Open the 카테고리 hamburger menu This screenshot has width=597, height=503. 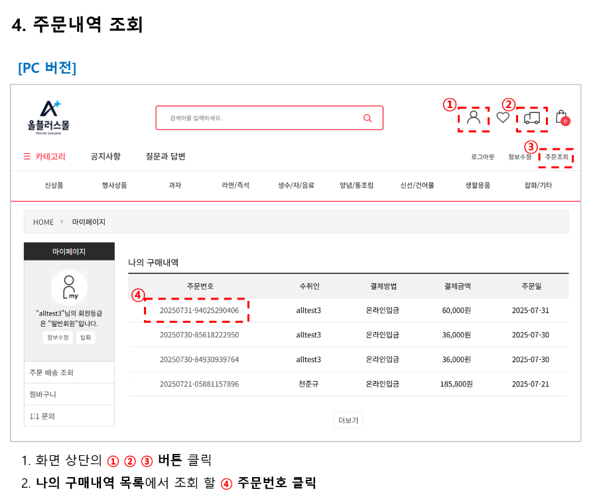click(x=44, y=156)
